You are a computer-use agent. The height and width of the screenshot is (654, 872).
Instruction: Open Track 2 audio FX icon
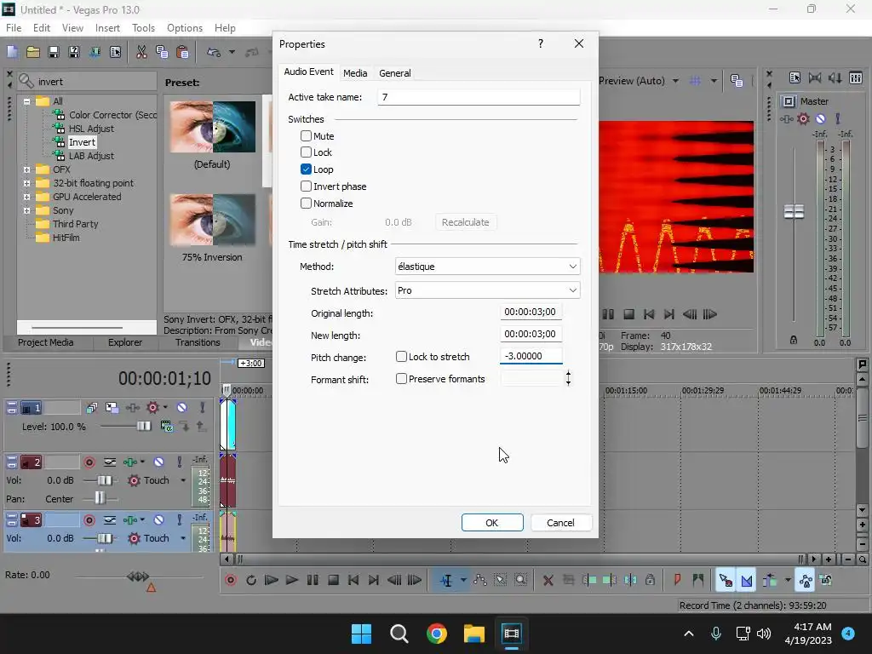click(x=130, y=462)
